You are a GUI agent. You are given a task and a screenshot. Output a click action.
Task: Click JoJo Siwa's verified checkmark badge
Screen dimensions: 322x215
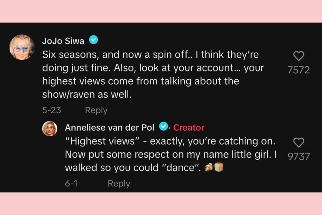click(x=93, y=40)
